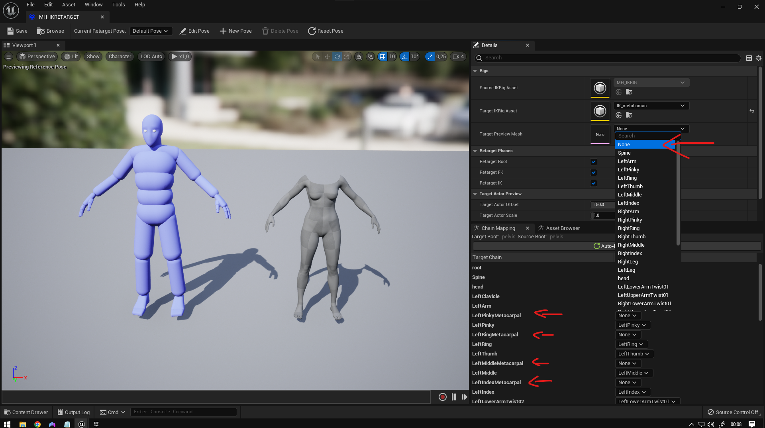Click the Target Actor Offset value slider

[x=602, y=205]
